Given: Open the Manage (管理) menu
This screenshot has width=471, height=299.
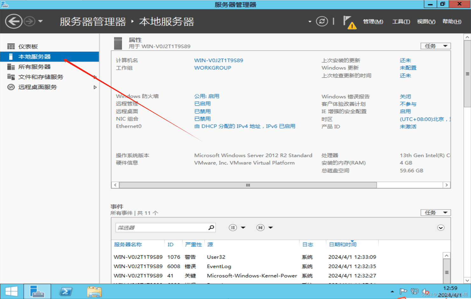Looking at the screenshot, I should click(373, 22).
